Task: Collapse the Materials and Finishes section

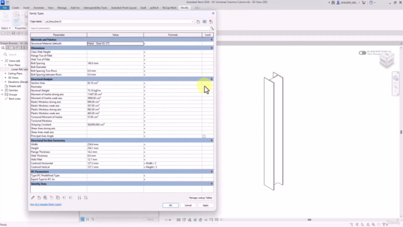Action: click(x=212, y=40)
